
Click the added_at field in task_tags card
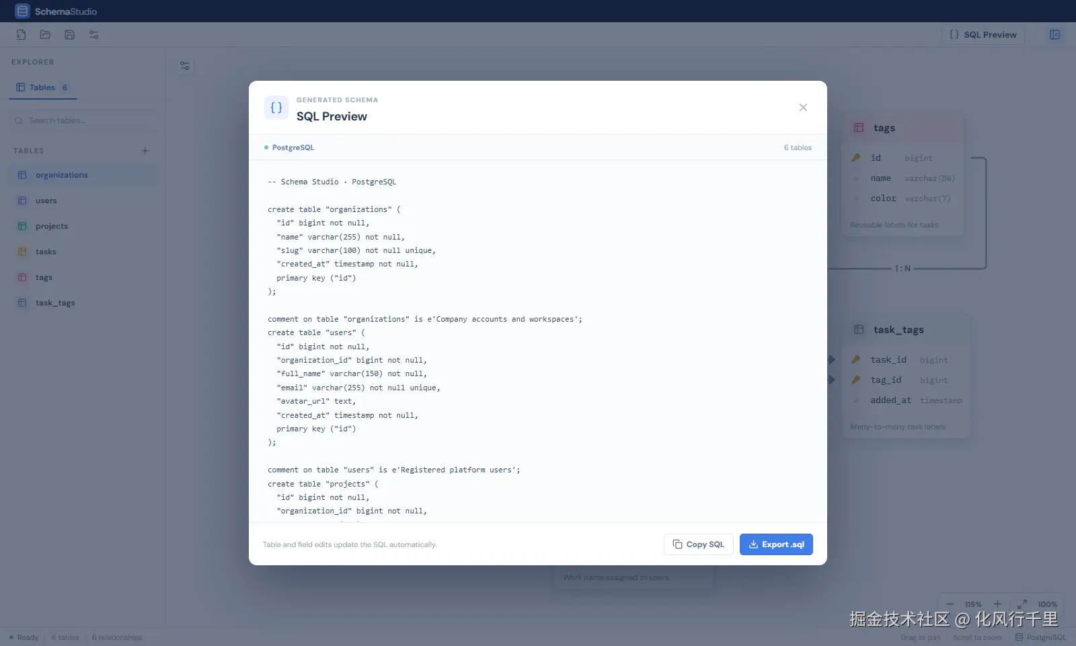point(905,400)
